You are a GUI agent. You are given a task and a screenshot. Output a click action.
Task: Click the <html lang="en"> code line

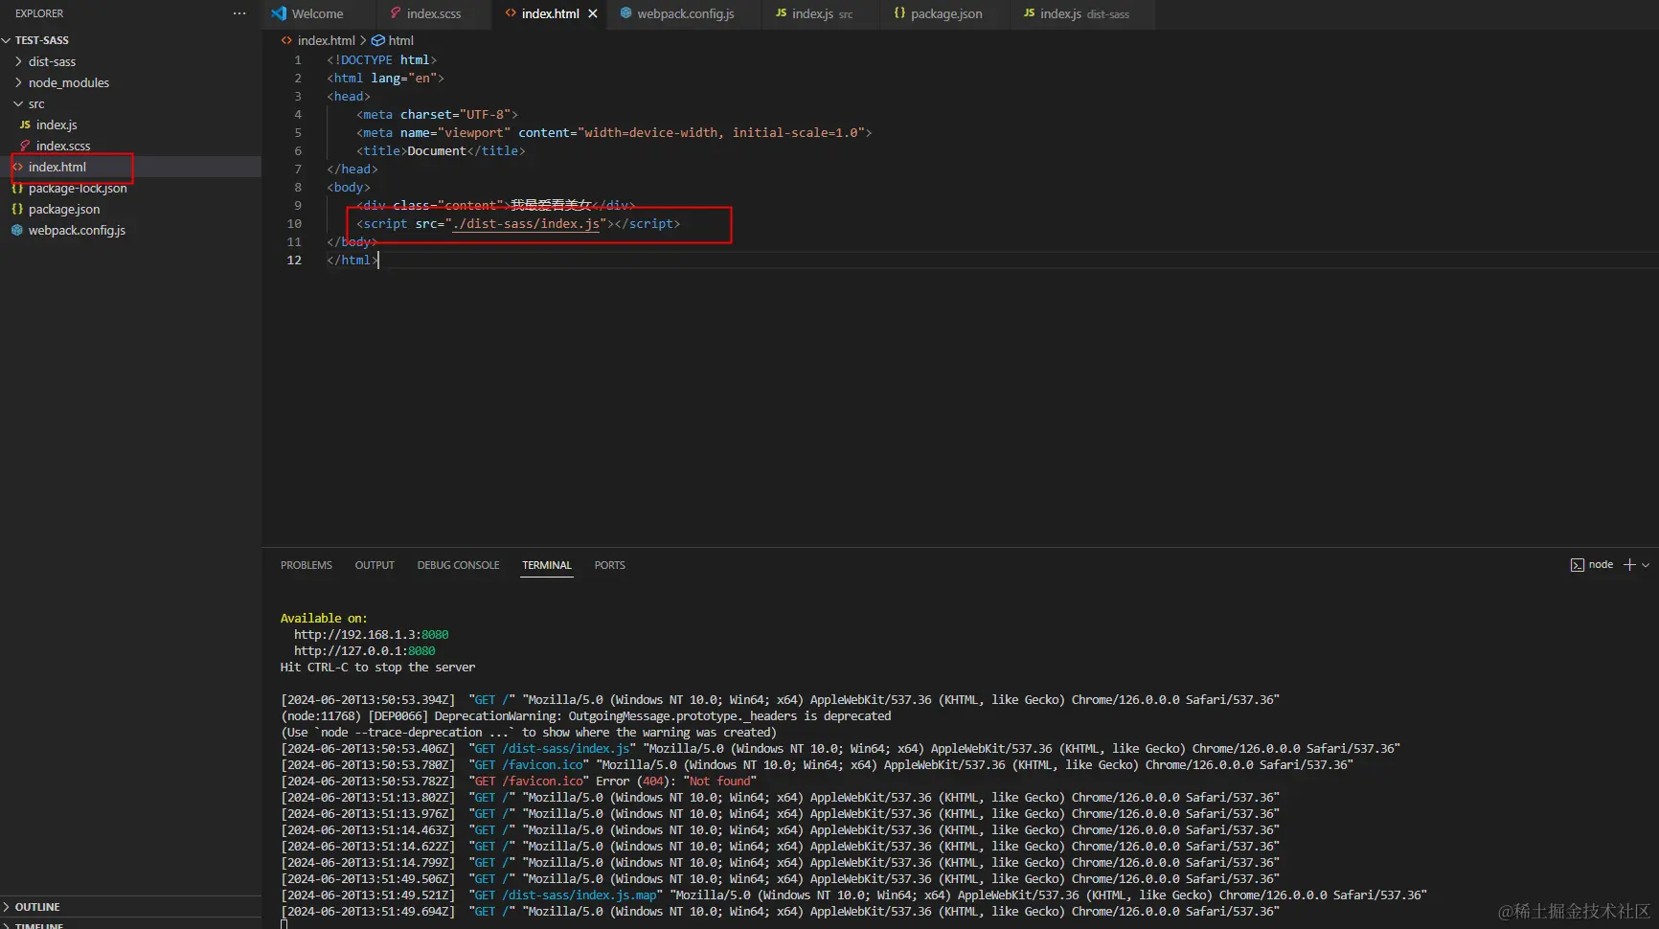(x=386, y=78)
